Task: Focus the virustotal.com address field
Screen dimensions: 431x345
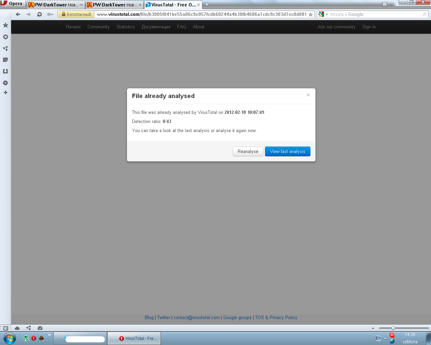Action: pos(201,14)
